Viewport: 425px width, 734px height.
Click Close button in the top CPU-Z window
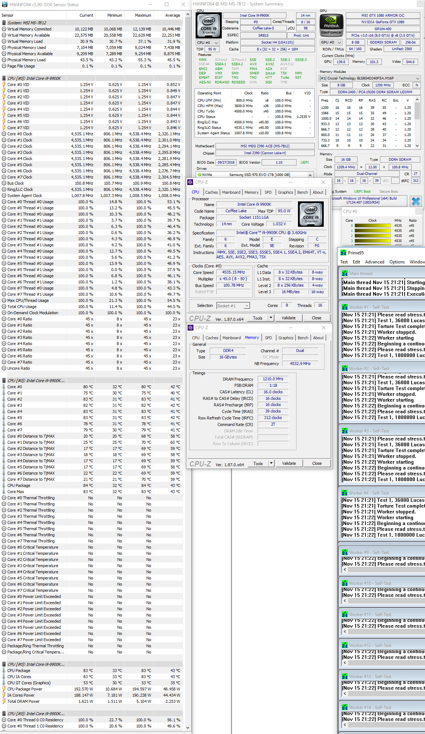coord(316,318)
